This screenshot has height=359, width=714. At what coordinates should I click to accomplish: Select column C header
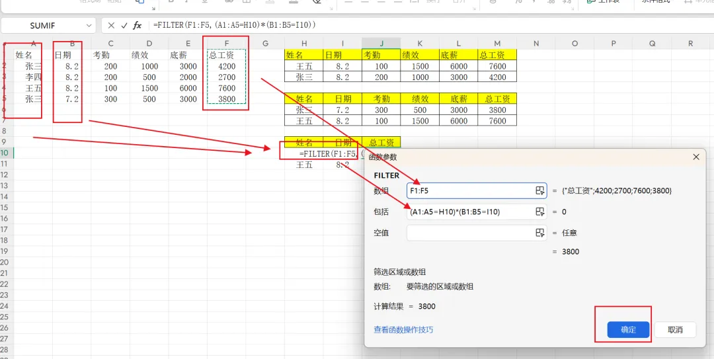click(x=110, y=44)
